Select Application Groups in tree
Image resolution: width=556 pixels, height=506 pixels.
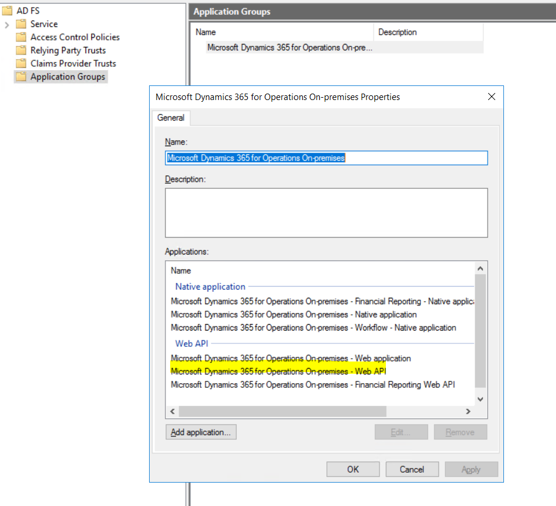point(68,77)
